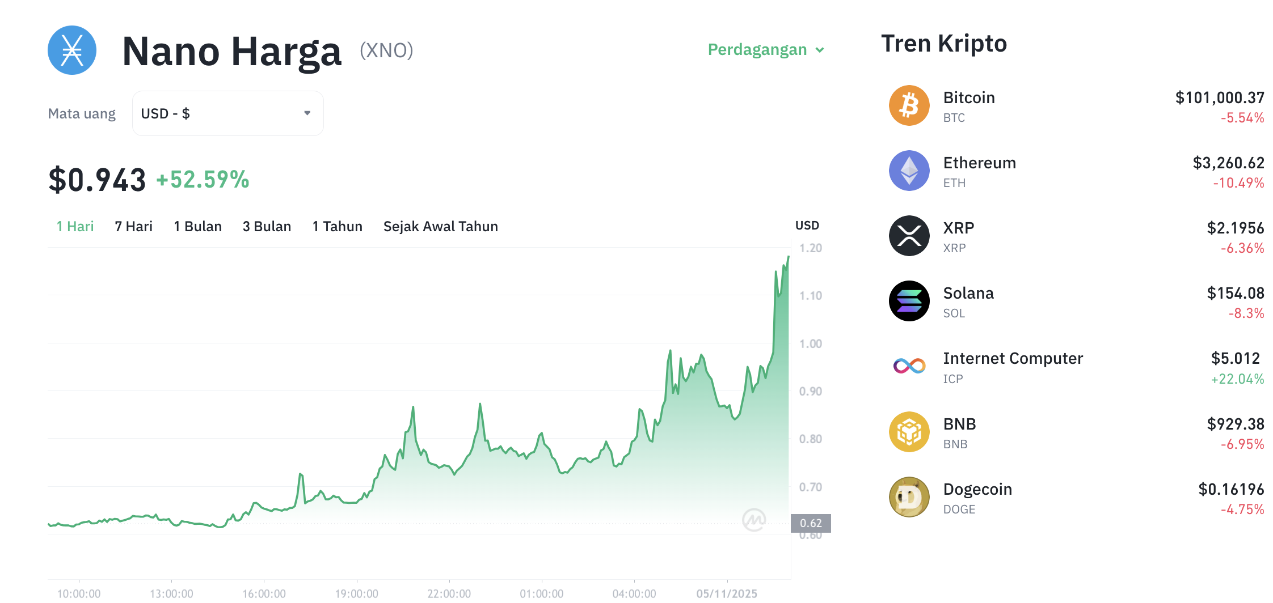Enable the 1 Bulan chart view

pos(197,226)
